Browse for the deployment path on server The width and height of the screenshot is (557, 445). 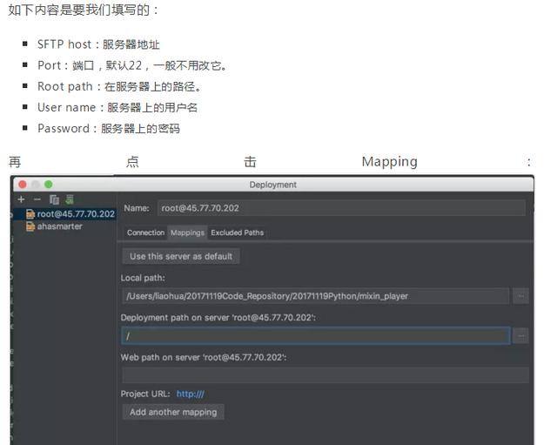pyautogui.click(x=520, y=336)
